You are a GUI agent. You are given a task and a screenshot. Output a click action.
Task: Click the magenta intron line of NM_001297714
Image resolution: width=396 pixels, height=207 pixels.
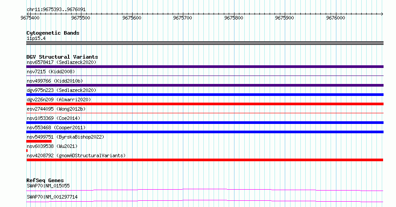205,201
